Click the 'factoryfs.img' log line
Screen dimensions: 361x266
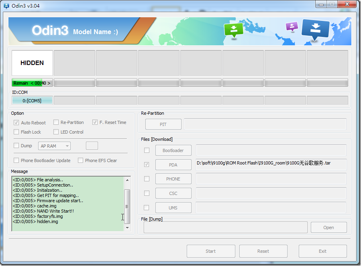[38, 216]
